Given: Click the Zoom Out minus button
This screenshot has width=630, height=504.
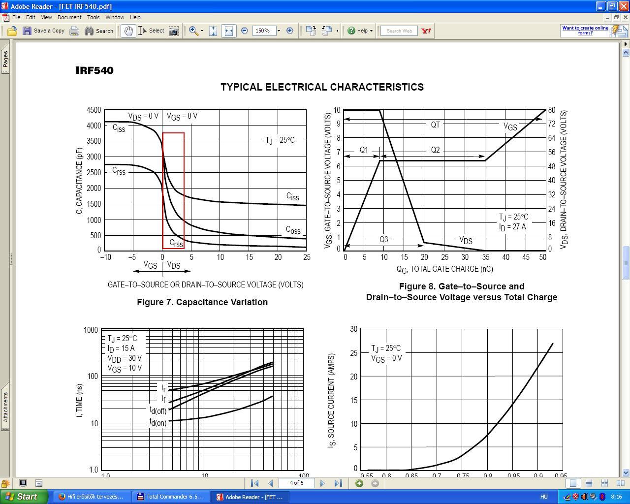Looking at the screenshot, I should click(x=245, y=31).
